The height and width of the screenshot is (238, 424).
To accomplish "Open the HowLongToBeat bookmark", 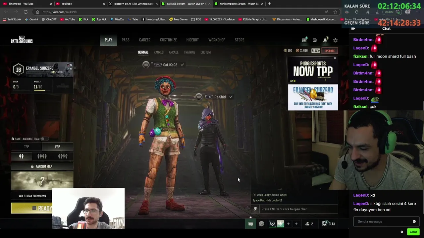I will [x=153, y=19].
